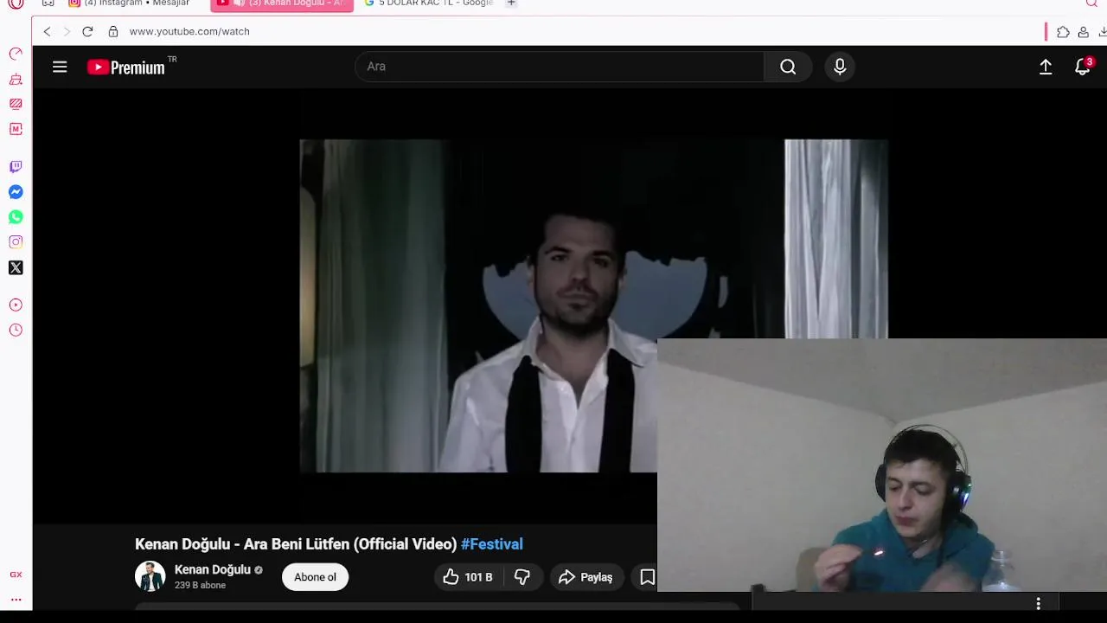This screenshot has height=623, width=1107.
Task: Click the padlock site info icon
Action: click(113, 31)
